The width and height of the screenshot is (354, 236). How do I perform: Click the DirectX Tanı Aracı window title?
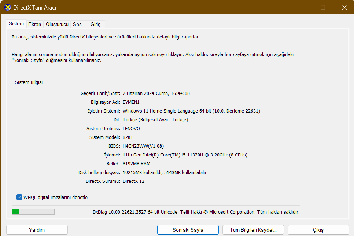pyautogui.click(x=34, y=8)
